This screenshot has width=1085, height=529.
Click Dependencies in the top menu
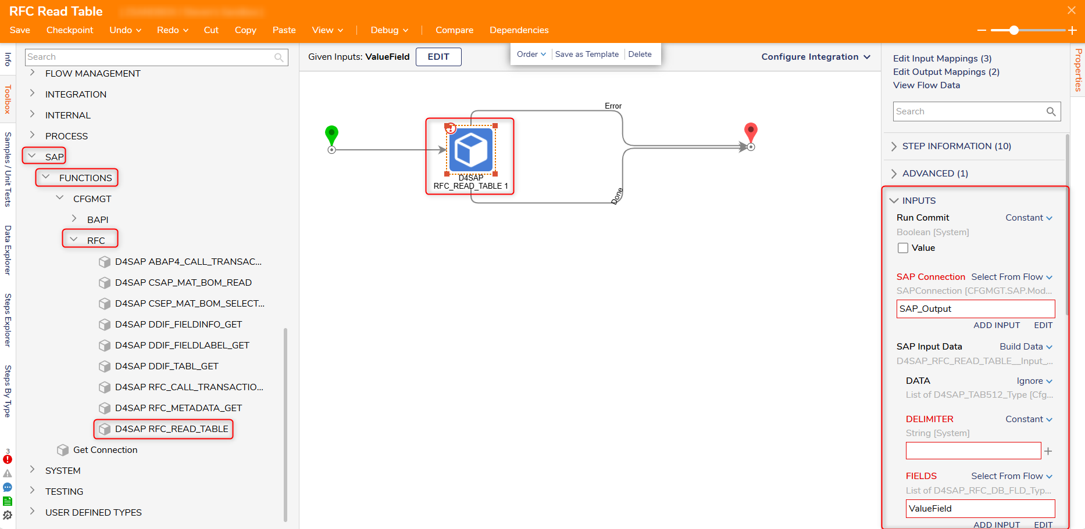[x=519, y=30]
